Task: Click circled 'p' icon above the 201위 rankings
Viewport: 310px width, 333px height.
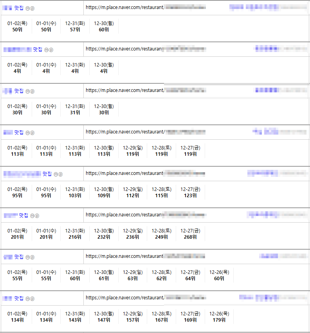Action: pyautogui.click(x=37, y=216)
